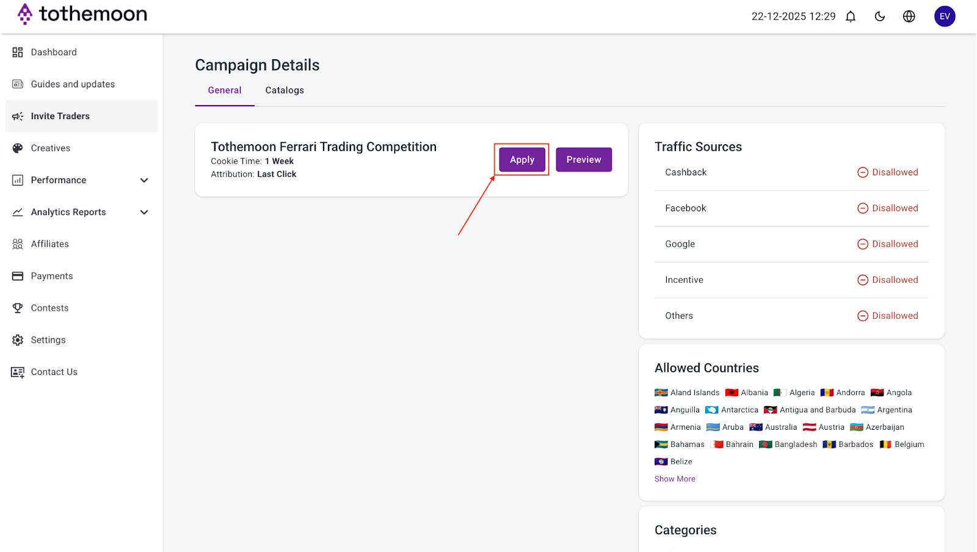The image size is (977, 552).
Task: Click the Google traffic source label
Action: click(x=680, y=244)
